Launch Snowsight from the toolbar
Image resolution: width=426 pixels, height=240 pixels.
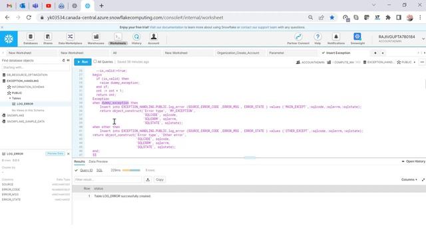tap(357, 39)
